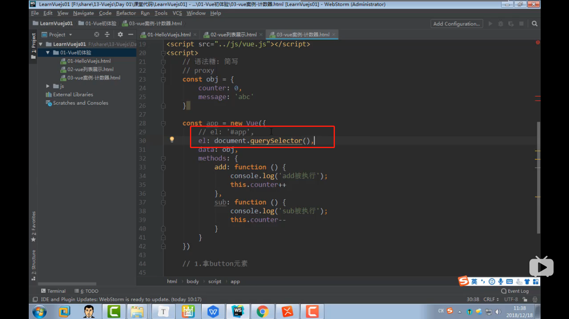Click the red error indicator in editor corner

point(538,42)
